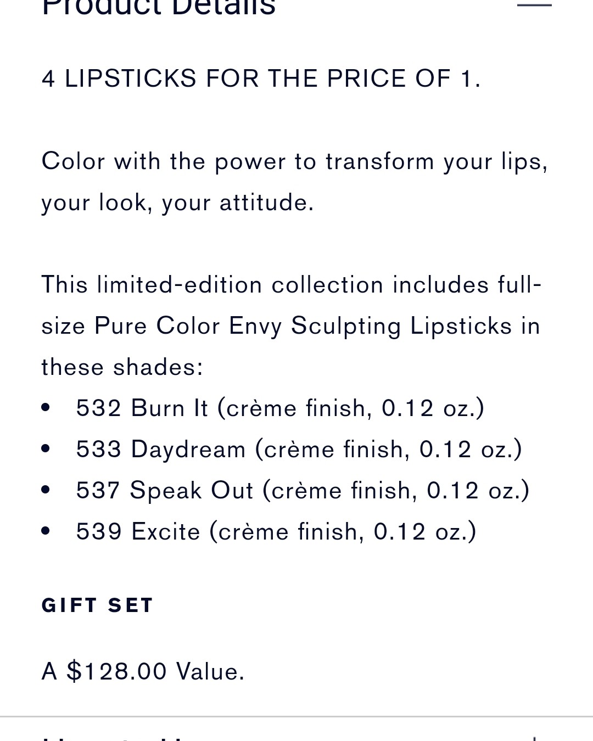This screenshot has height=741, width=593.
Task: Click the bullet beside 532 Burn It
Action: (46, 408)
